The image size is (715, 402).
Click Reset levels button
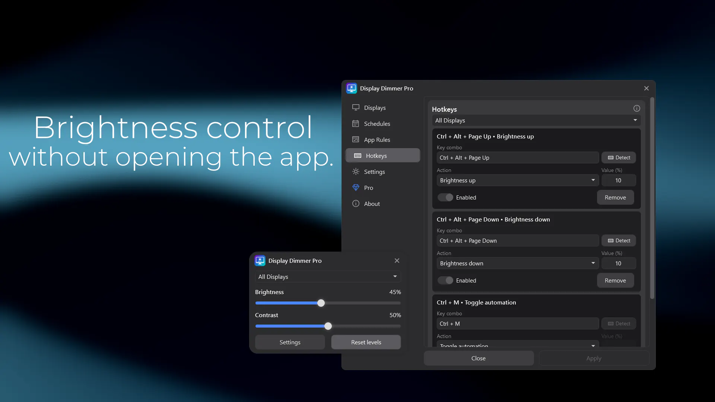click(x=366, y=342)
